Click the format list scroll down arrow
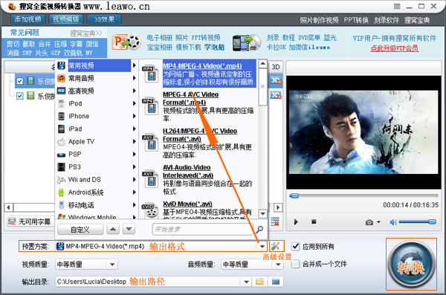 (263, 213)
